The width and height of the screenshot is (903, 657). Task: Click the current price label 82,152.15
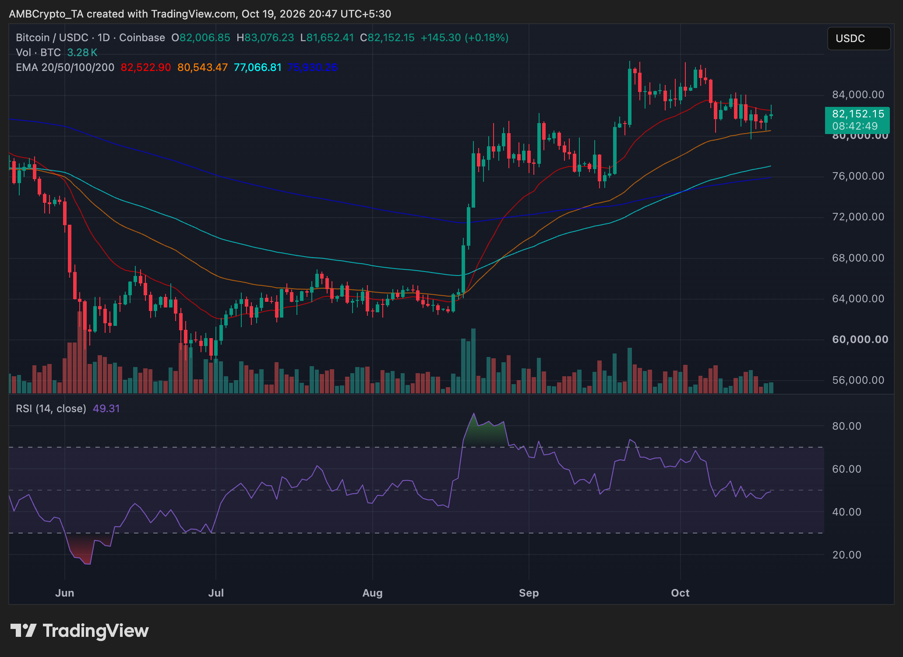click(858, 114)
